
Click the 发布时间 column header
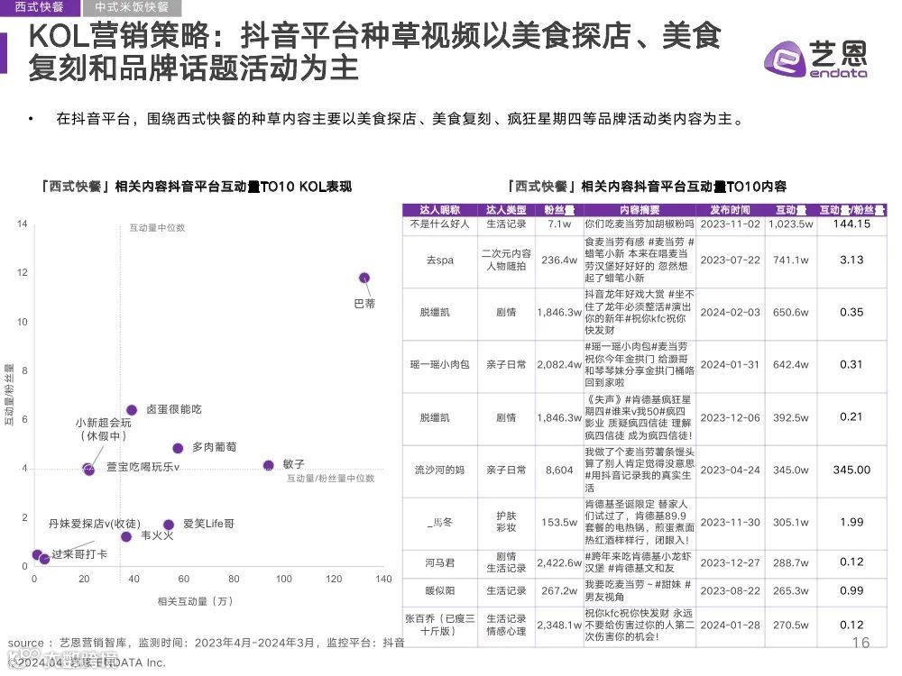[730, 210]
